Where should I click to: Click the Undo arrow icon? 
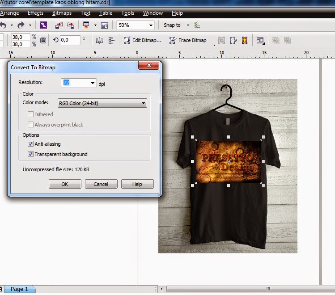tap(3, 25)
